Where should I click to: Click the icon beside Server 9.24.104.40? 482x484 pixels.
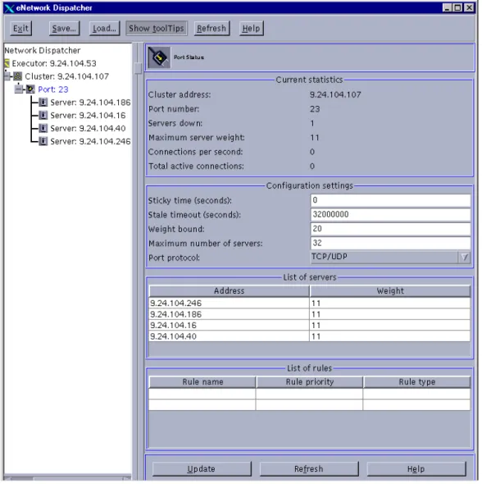[43, 128]
